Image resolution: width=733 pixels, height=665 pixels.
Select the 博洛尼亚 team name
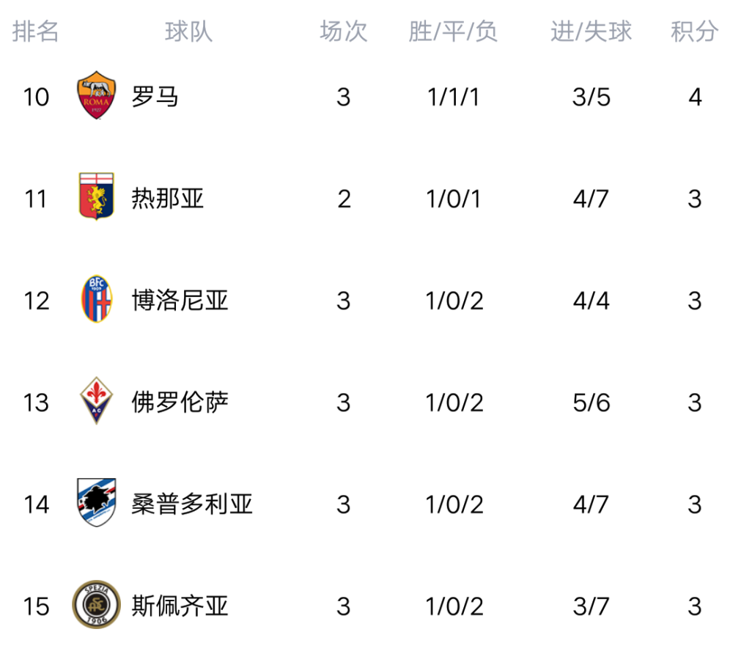(x=180, y=301)
